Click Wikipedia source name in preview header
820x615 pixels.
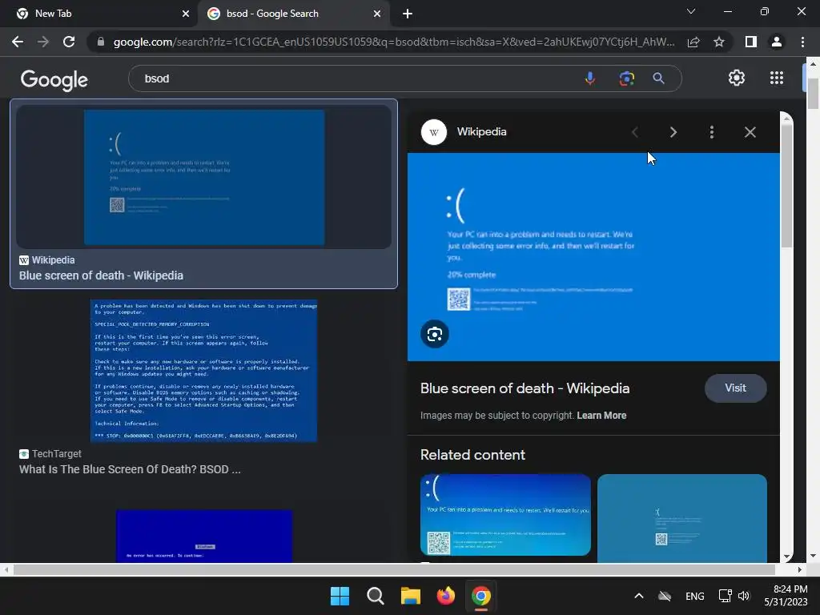coord(481,132)
